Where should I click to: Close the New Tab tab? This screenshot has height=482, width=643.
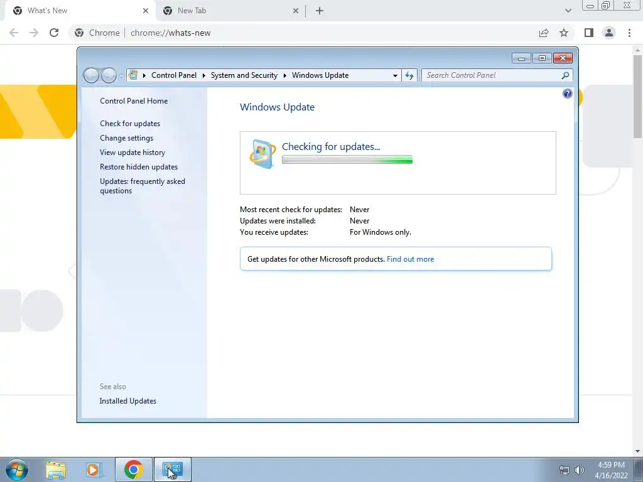point(296,11)
